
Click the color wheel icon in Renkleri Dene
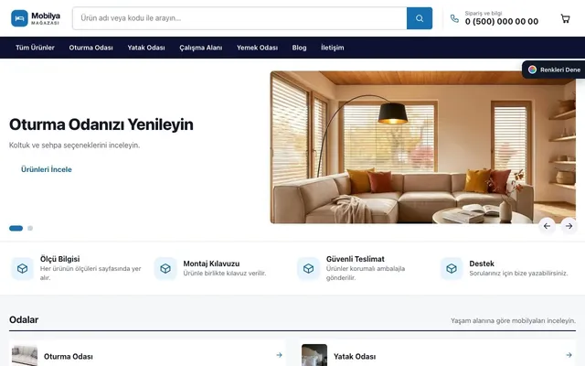(532, 70)
